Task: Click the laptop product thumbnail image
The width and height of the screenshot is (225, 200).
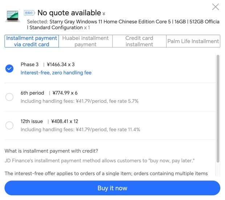Action: tap(13, 16)
